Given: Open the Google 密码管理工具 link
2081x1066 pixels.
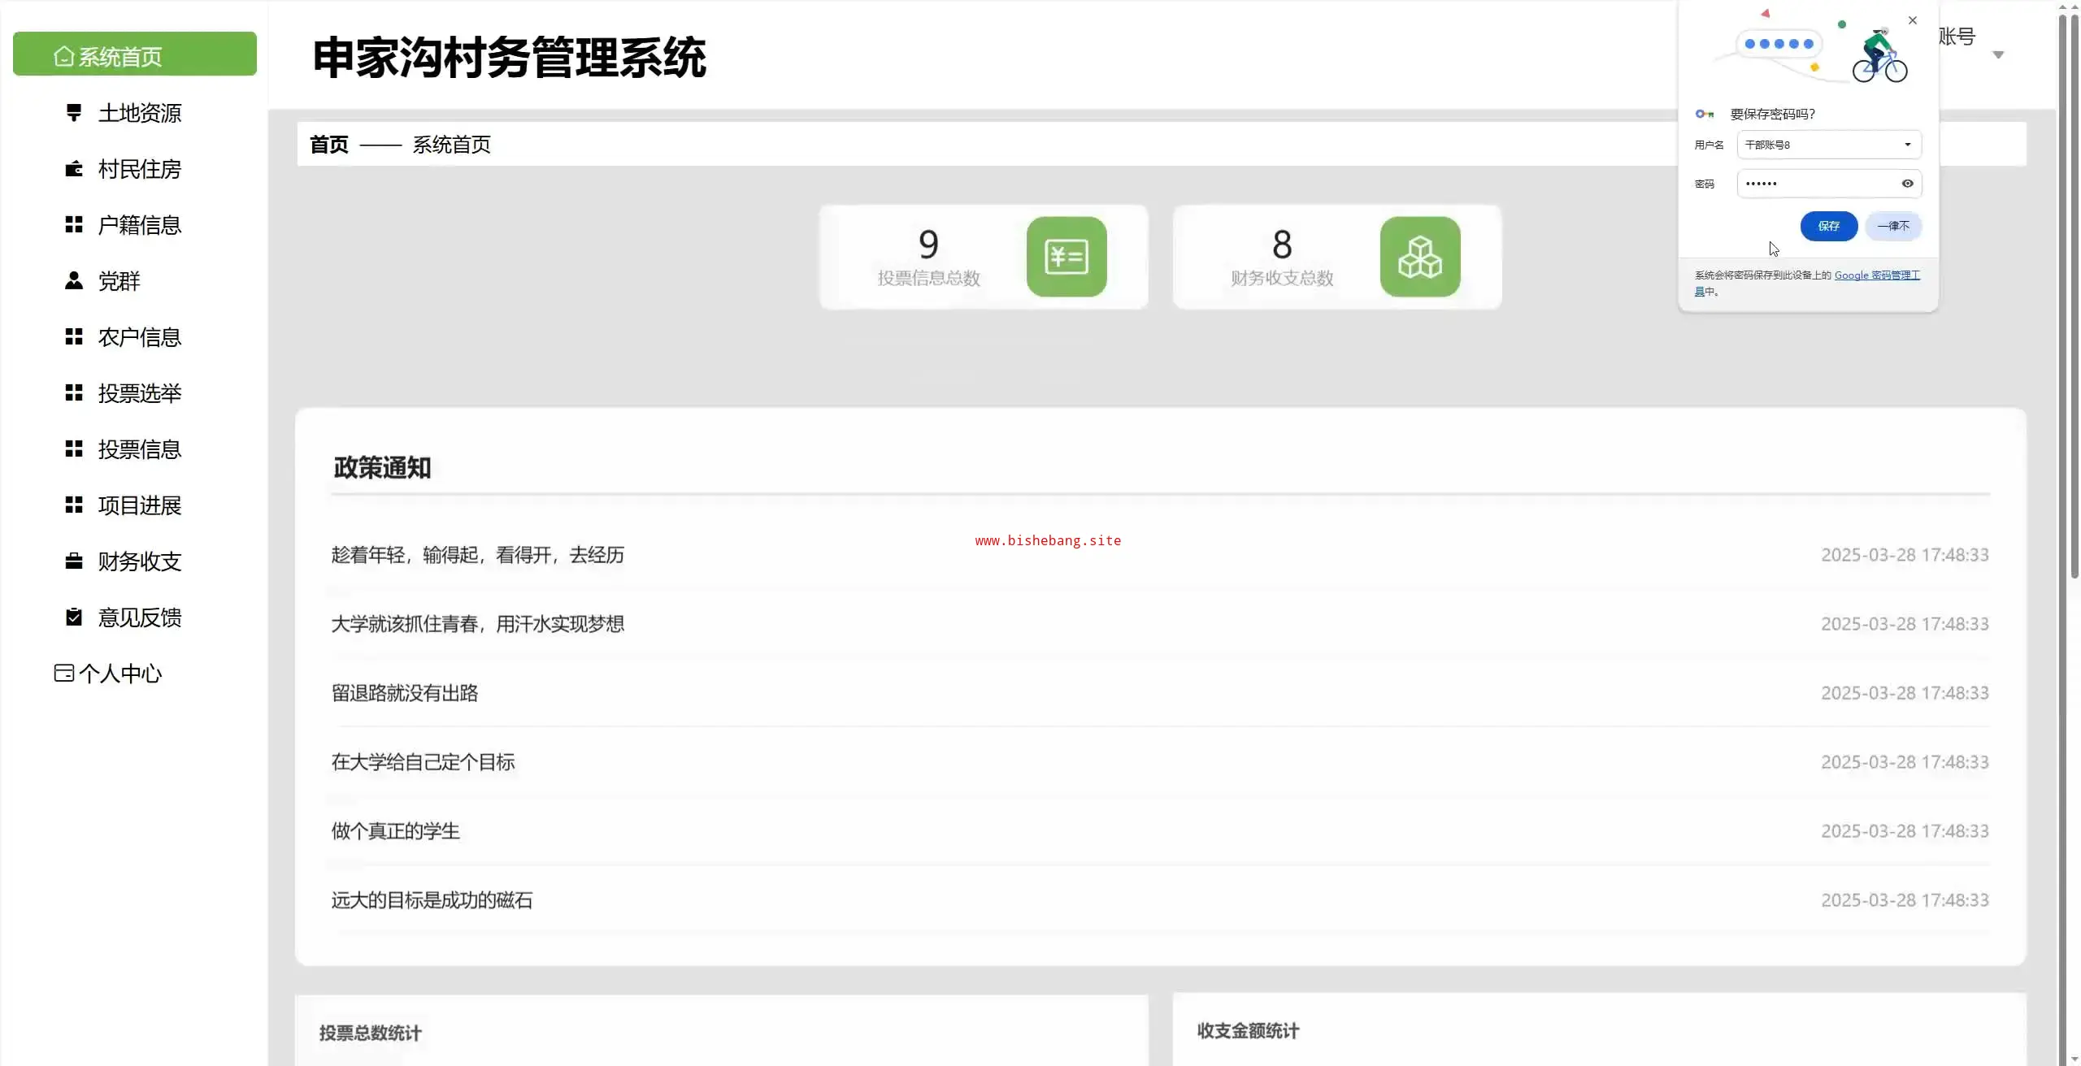Looking at the screenshot, I should pyautogui.click(x=1876, y=275).
